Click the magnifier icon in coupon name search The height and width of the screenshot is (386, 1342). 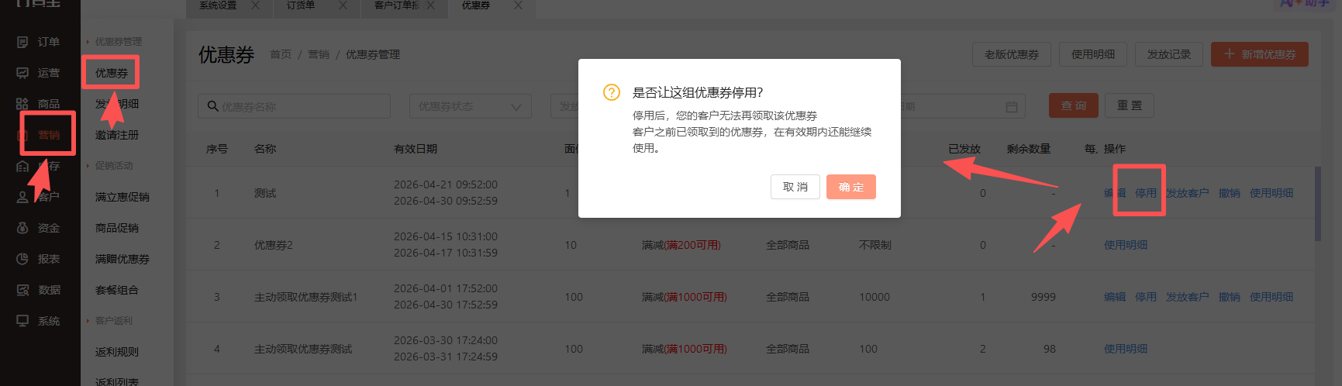coord(212,106)
